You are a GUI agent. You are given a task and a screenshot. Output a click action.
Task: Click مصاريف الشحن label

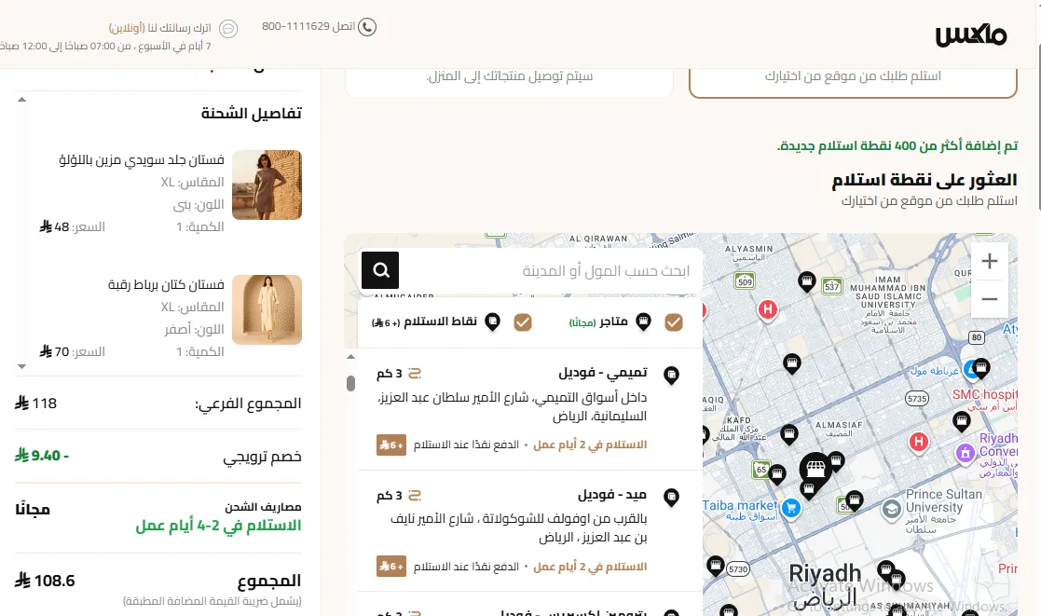click(x=263, y=507)
